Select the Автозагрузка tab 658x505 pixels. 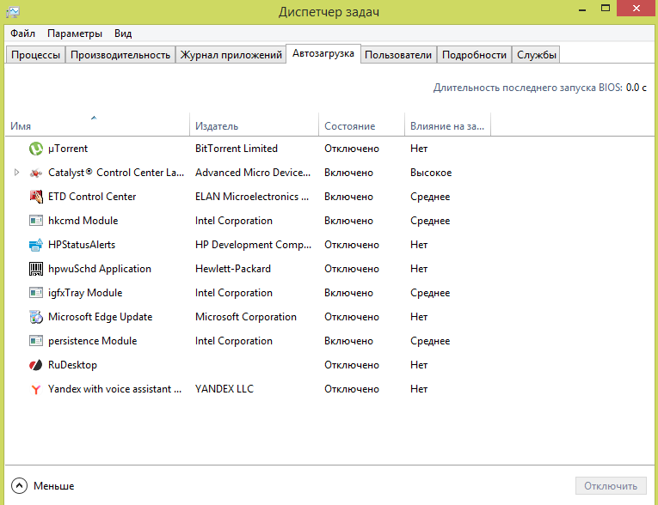(x=323, y=53)
